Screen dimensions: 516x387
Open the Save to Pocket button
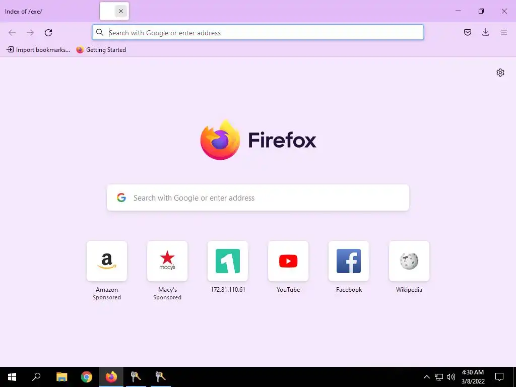tap(467, 32)
